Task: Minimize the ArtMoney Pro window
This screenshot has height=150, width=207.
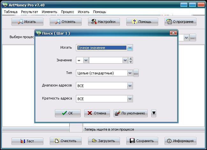Action: click(x=184, y=5)
